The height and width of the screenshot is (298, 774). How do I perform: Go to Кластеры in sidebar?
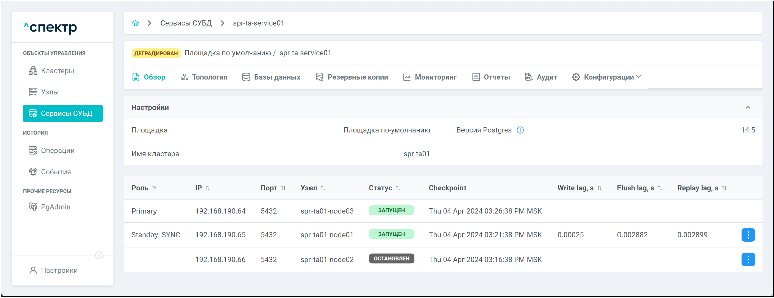(57, 71)
